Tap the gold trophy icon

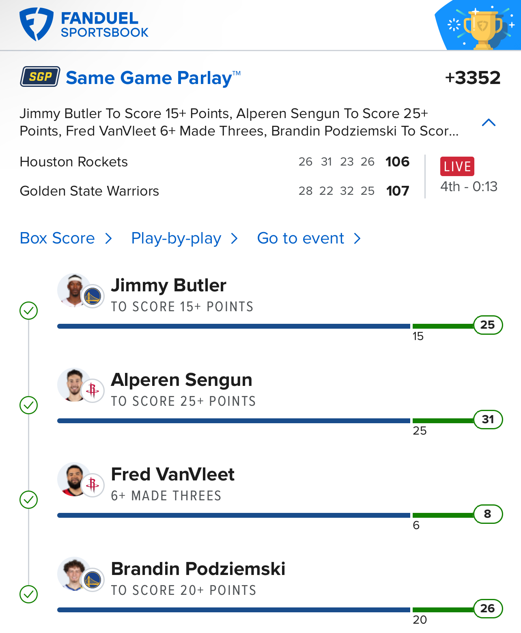coord(482,28)
